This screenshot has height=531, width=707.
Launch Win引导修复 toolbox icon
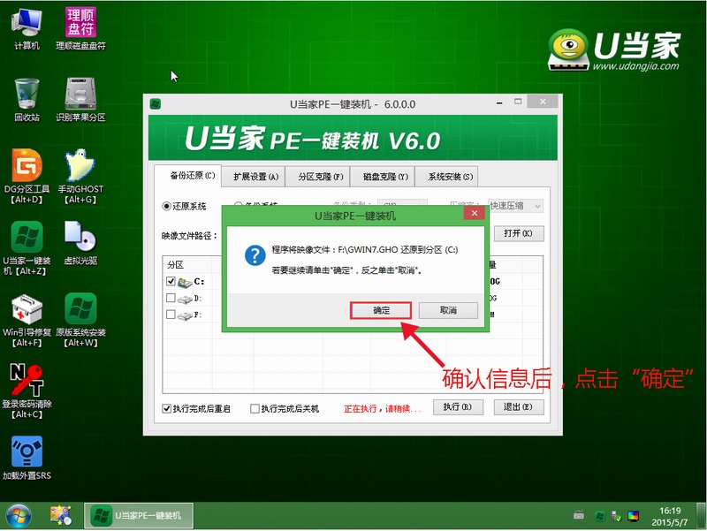pos(27,320)
